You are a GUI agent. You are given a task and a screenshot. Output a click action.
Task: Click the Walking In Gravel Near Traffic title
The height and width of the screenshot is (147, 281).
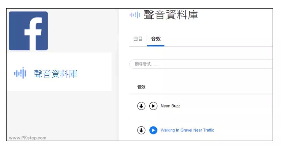[x=187, y=130]
